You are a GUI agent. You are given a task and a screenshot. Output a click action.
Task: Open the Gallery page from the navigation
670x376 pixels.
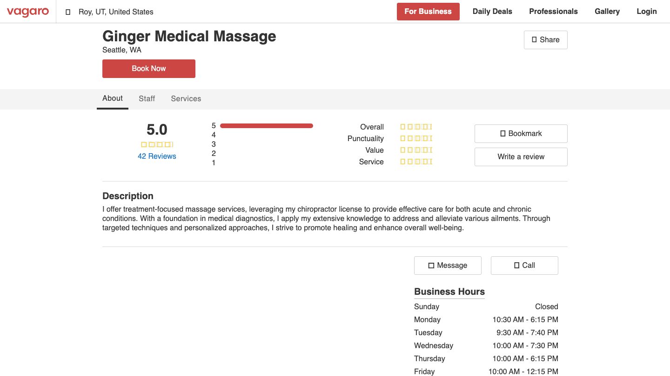(x=607, y=11)
